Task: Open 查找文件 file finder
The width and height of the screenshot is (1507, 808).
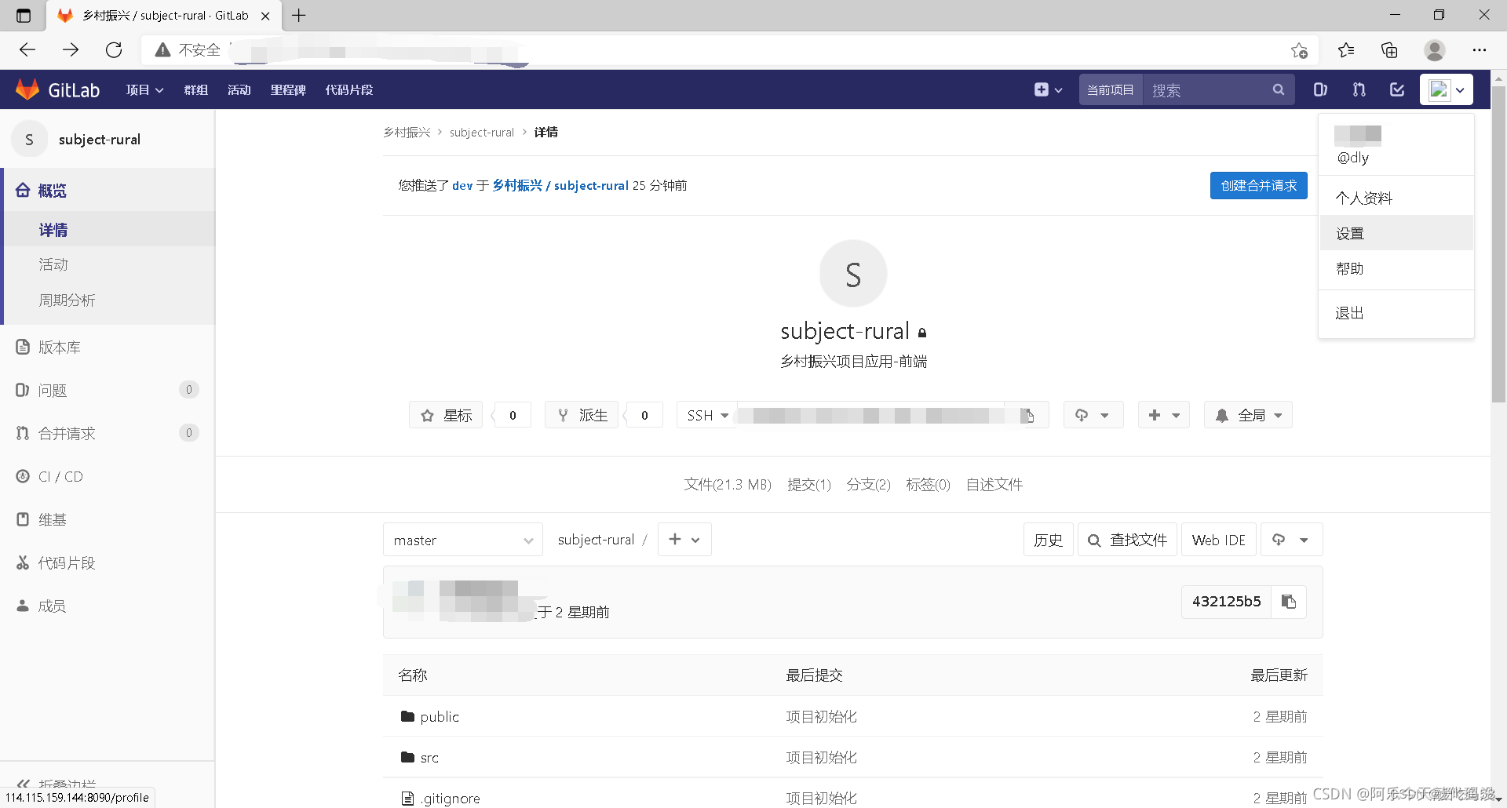Action: [1127, 540]
